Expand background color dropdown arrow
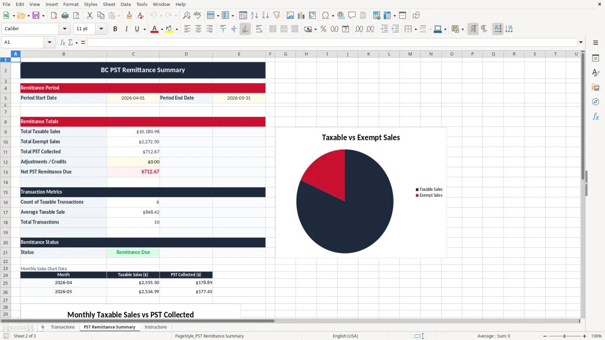 [x=177, y=29]
